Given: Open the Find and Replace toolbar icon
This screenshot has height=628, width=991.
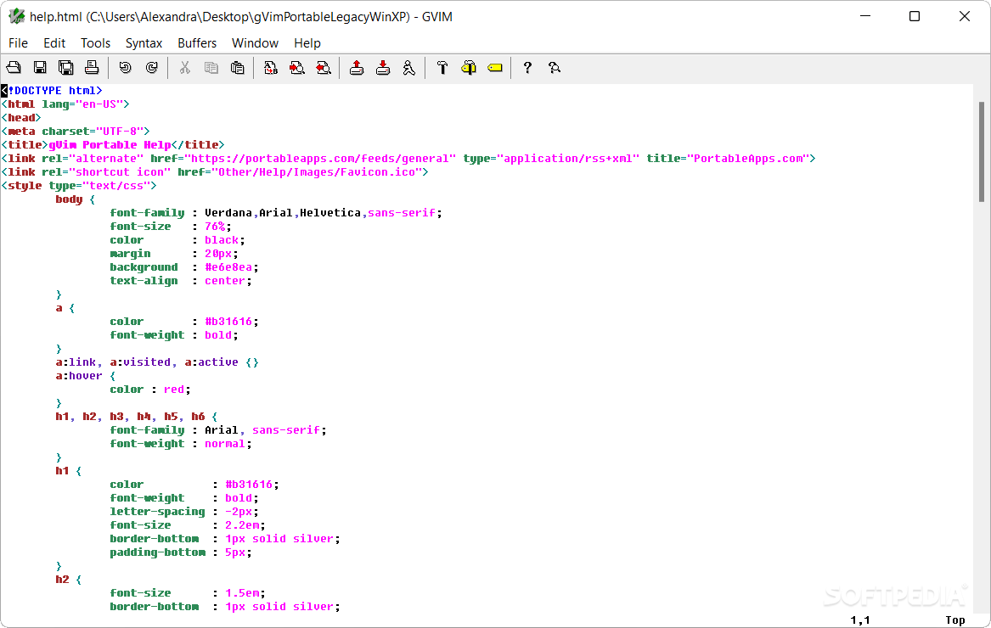Looking at the screenshot, I should (x=271, y=68).
